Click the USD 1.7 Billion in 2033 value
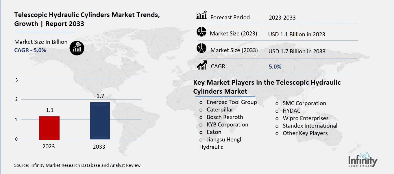Screen dimensions: 394x174 point(297,51)
